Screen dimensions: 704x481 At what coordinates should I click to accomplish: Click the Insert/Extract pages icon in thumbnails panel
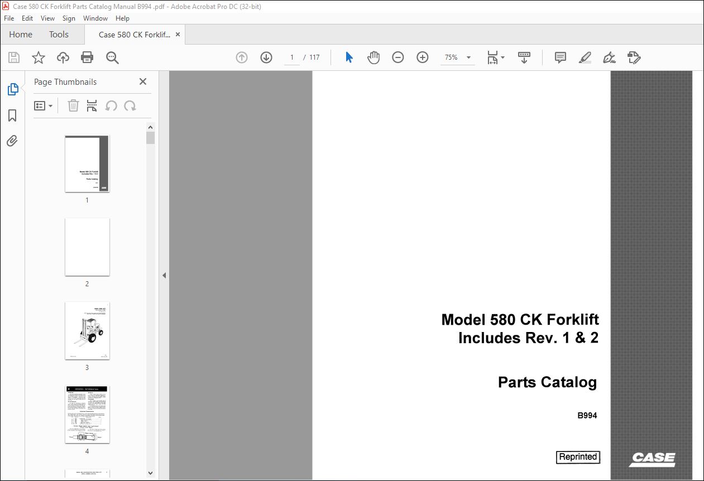pos(92,105)
